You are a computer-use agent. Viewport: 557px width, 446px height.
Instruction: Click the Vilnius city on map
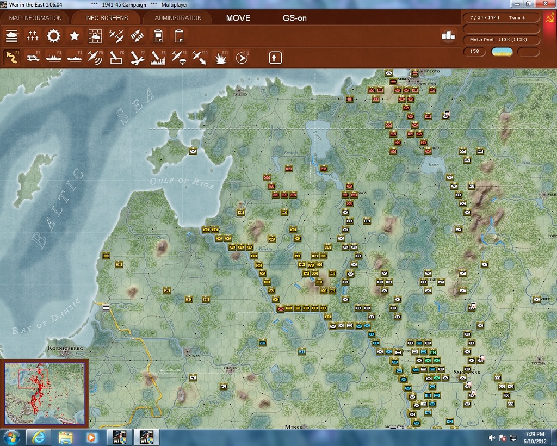tap(230, 368)
